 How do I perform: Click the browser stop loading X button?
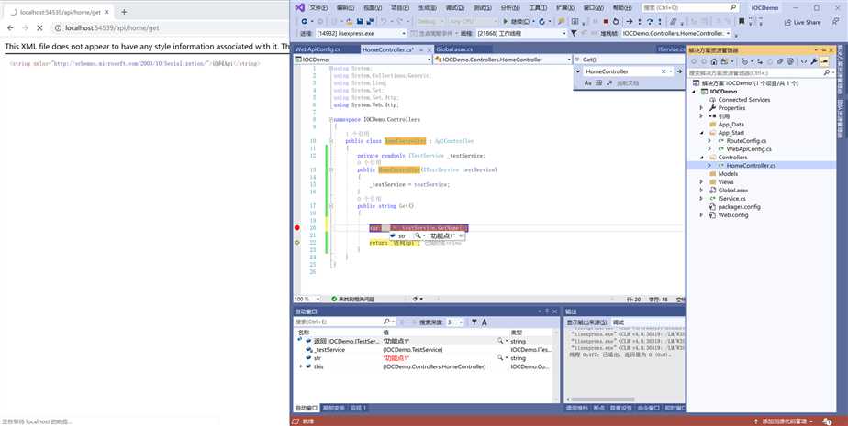(39, 27)
